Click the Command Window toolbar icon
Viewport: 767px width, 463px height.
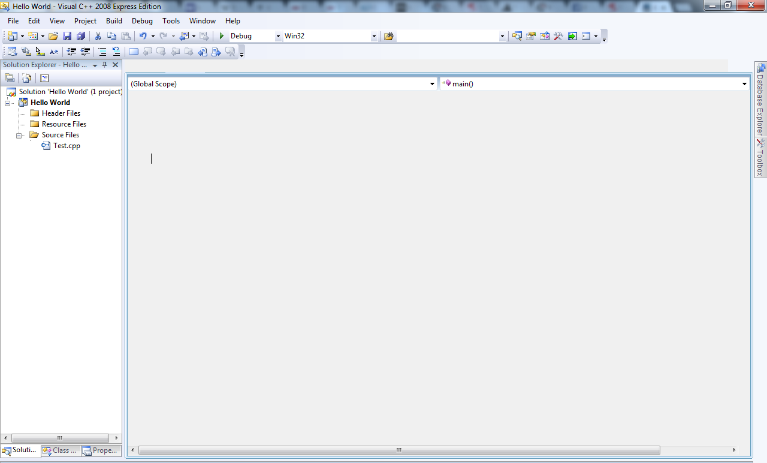586,36
